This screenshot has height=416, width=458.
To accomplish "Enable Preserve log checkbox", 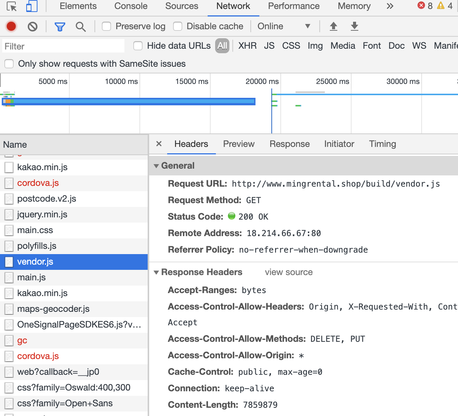I will (106, 26).
